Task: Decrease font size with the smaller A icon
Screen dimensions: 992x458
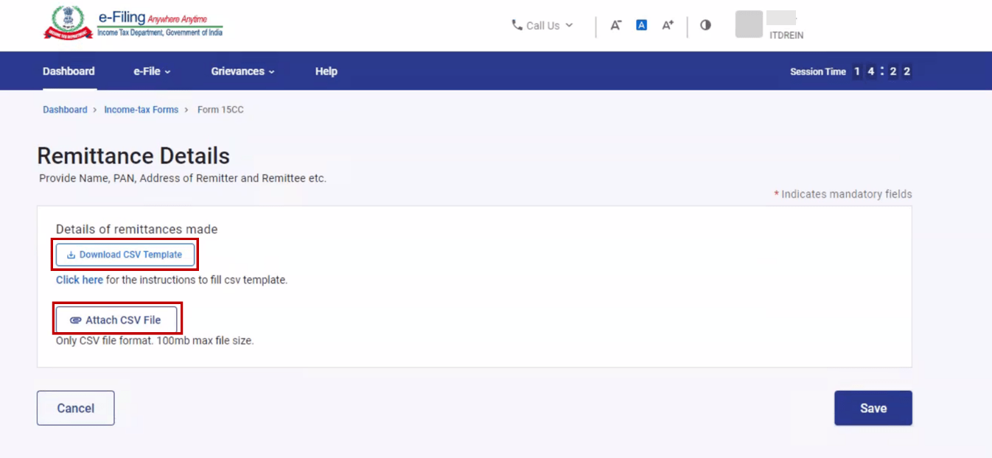Action: [x=616, y=25]
